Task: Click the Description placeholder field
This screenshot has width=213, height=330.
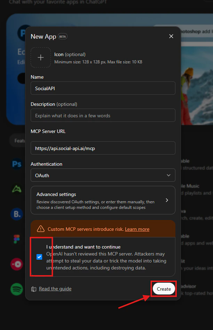Action: click(x=103, y=115)
